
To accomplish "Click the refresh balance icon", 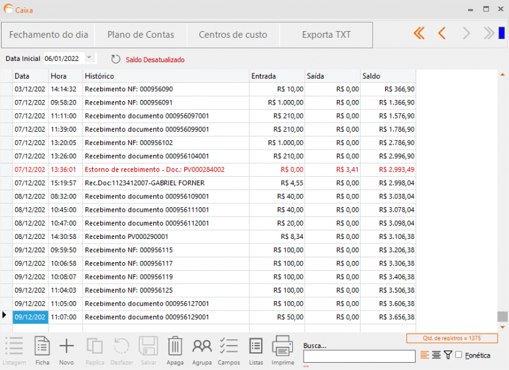I will (x=116, y=59).
